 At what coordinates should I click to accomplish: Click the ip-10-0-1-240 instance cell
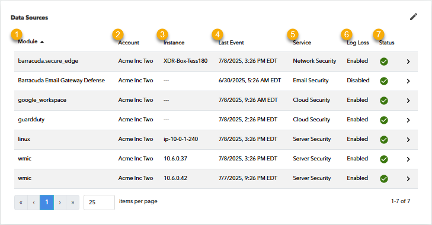point(181,139)
